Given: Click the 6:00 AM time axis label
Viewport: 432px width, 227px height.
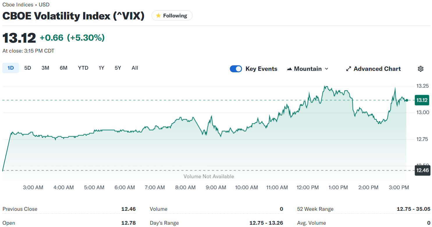Looking at the screenshot, I should pyautogui.click(x=125, y=188).
